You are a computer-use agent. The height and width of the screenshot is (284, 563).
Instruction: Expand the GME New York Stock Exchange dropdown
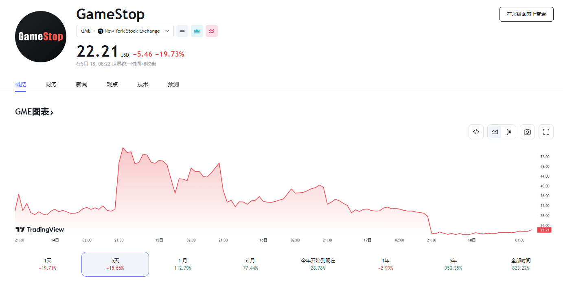[x=125, y=31]
